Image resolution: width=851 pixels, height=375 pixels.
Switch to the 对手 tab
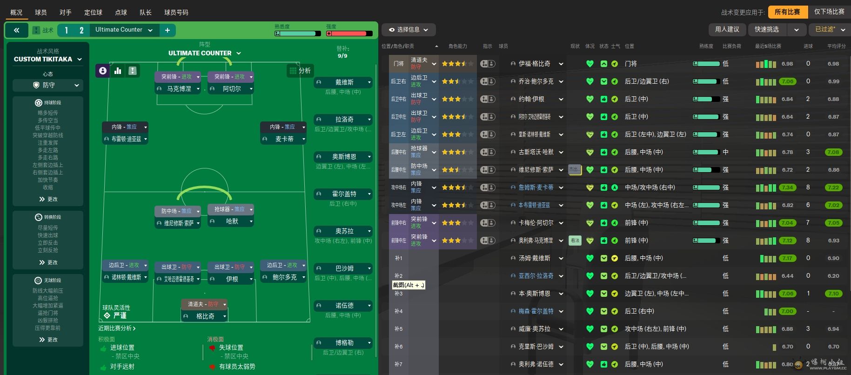65,13
